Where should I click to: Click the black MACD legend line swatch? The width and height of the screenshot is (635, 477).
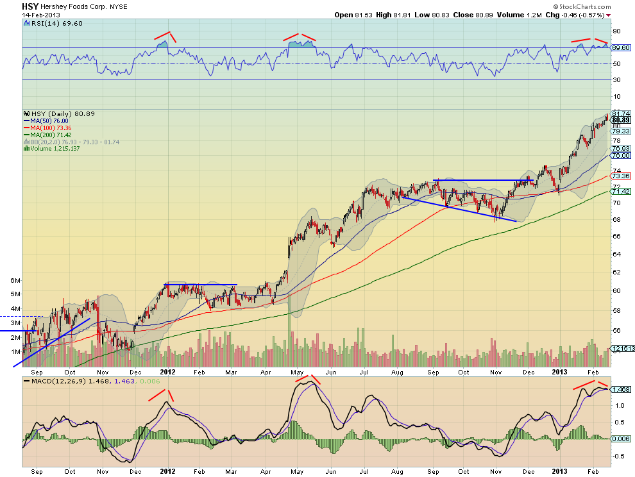27,381
